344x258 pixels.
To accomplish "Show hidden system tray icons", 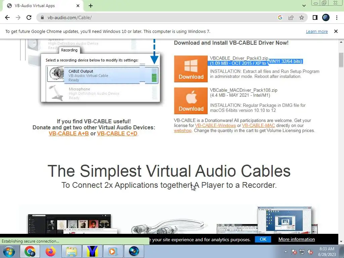I will [x=286, y=252].
